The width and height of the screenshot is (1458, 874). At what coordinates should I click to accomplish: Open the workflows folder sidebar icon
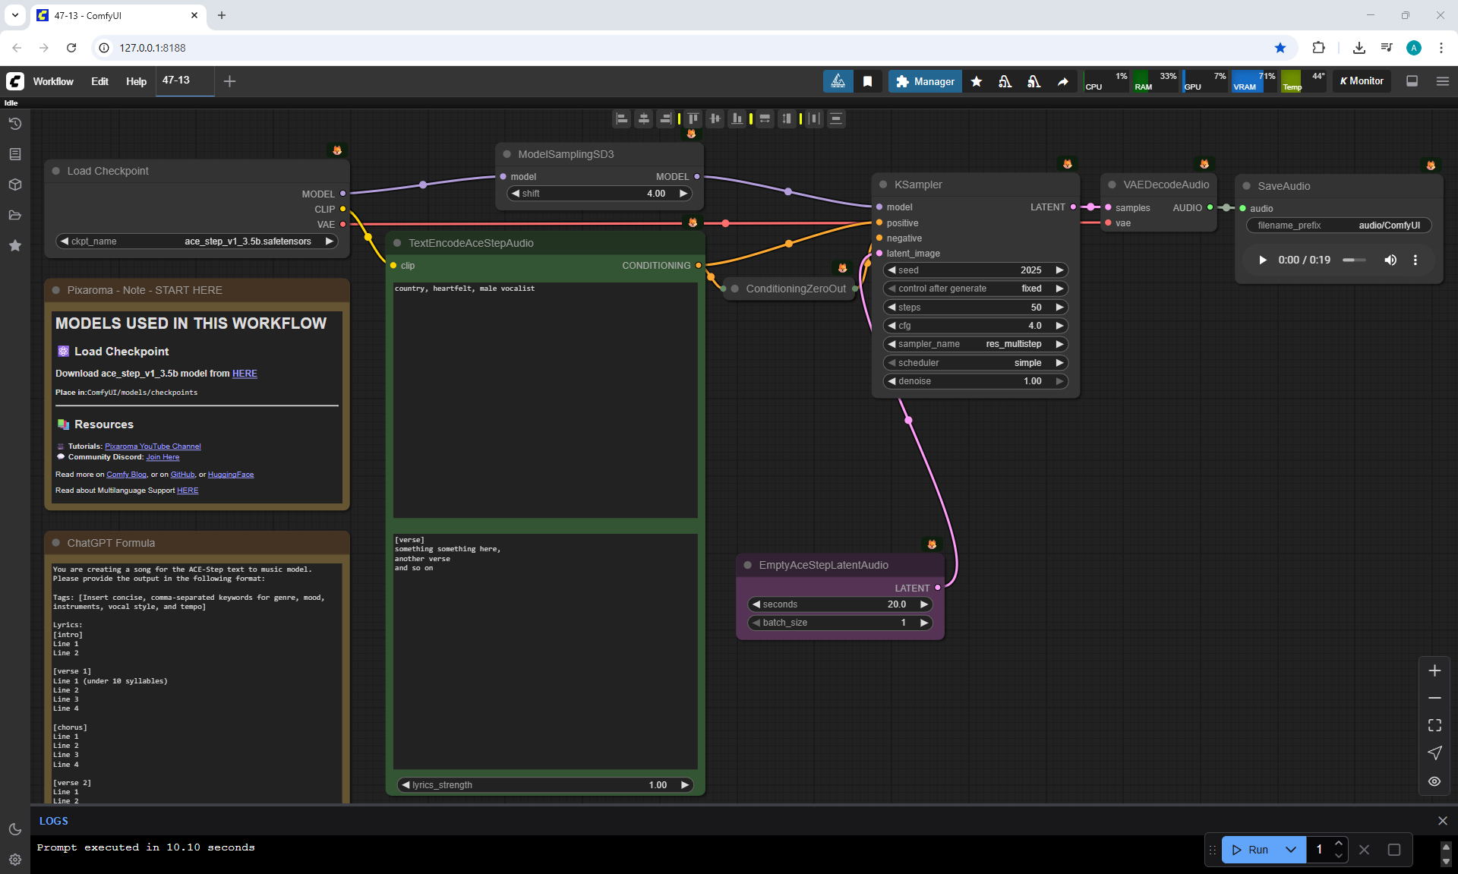pyautogui.click(x=14, y=215)
